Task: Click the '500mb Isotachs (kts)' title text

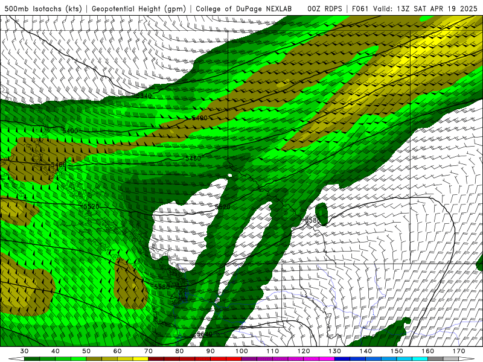Action: pos(43,8)
